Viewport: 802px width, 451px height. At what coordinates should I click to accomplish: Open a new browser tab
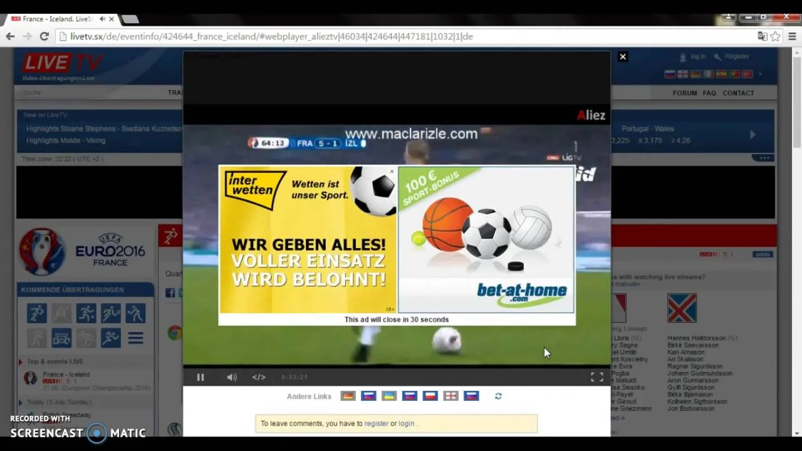point(130,19)
